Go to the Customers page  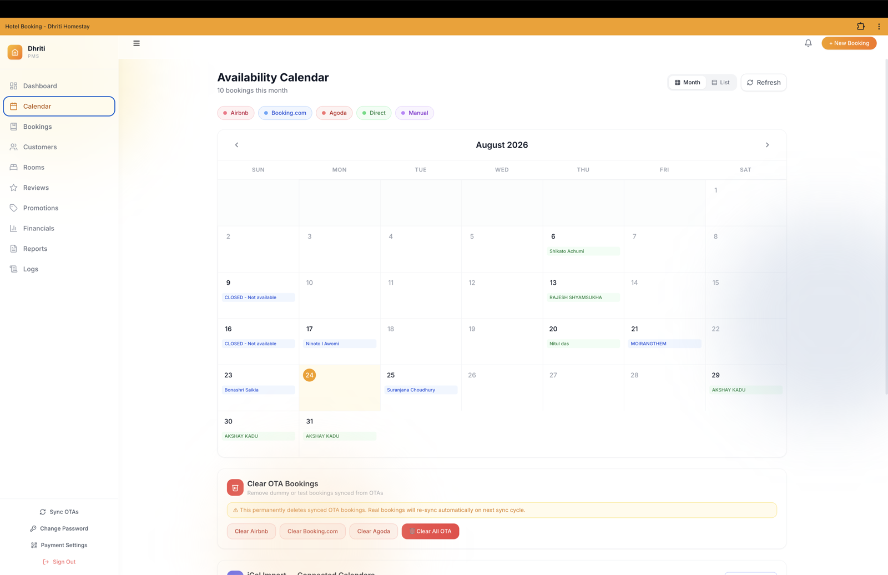pyautogui.click(x=59, y=147)
